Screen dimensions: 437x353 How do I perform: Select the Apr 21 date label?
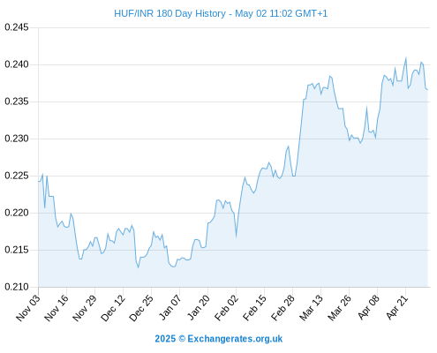[396, 307]
